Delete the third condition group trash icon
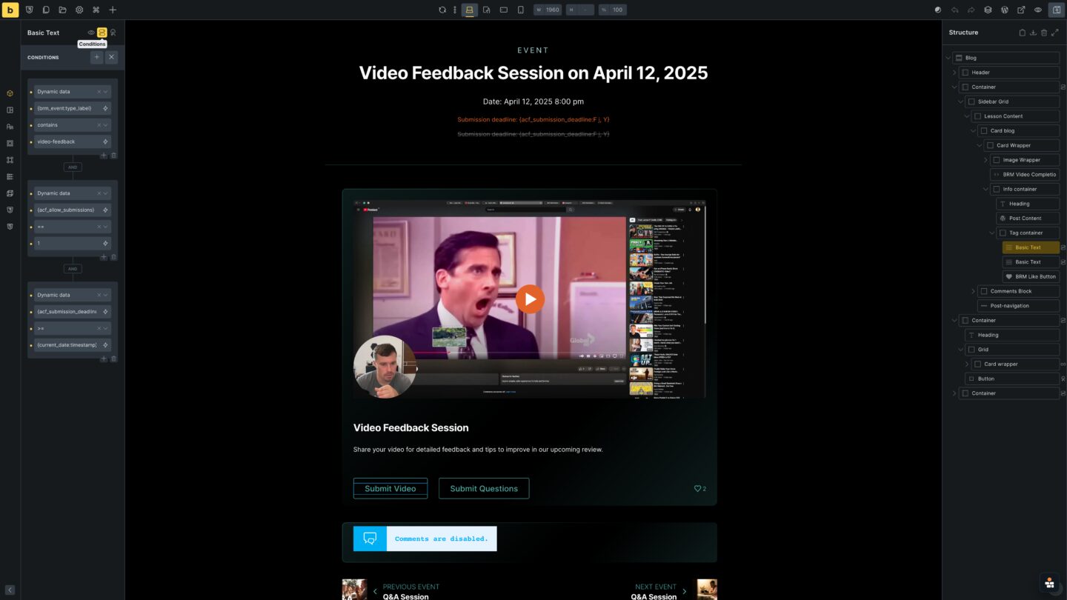 pos(113,359)
